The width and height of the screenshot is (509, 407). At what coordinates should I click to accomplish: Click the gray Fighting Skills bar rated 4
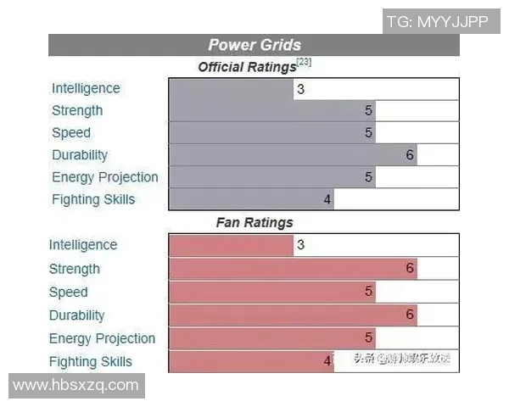pyautogui.click(x=251, y=199)
